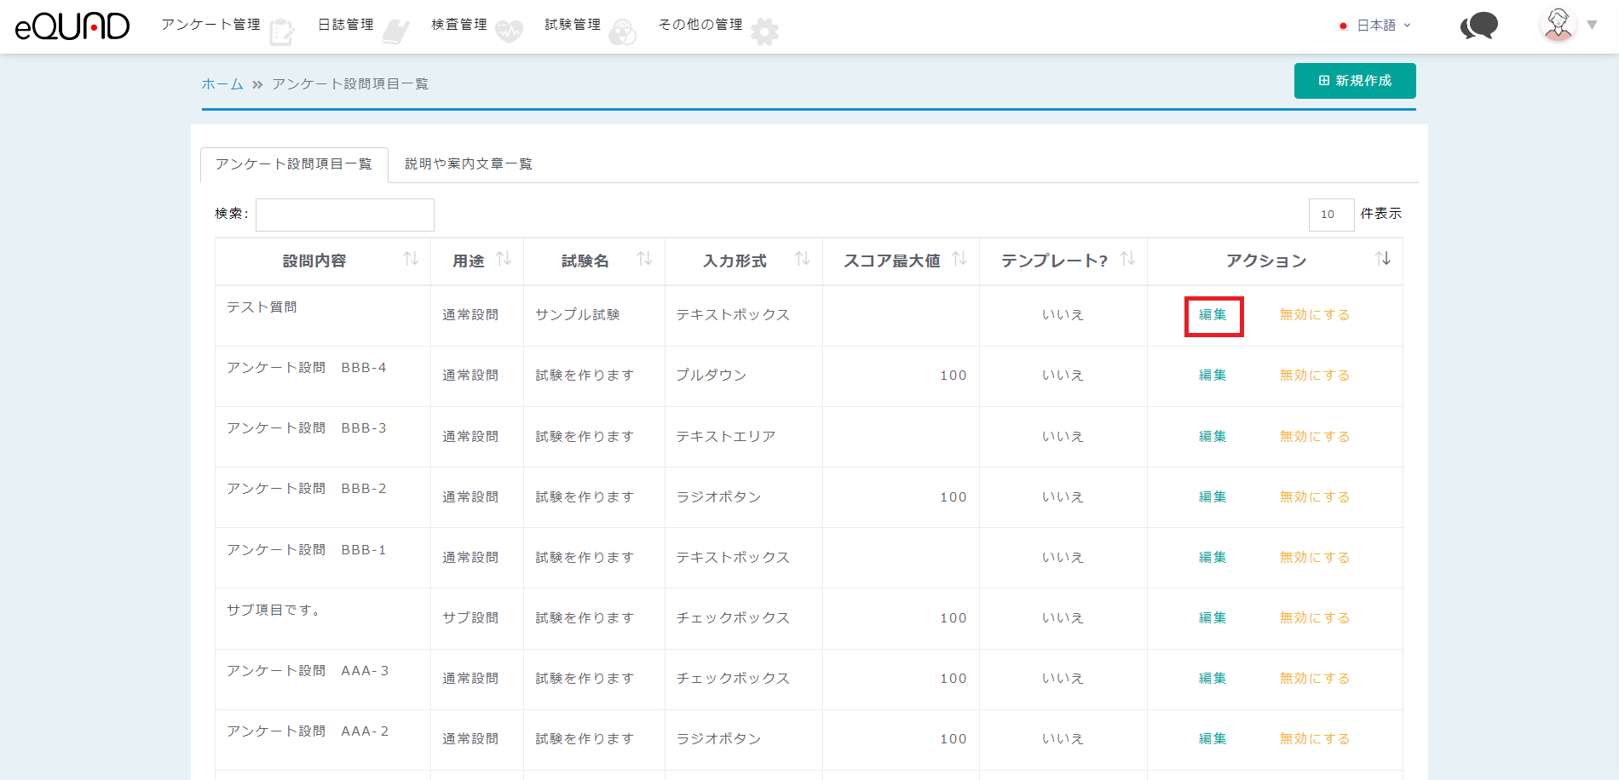Sort by 用途 column arrows
Screen dimensions: 1619x780
point(504,259)
